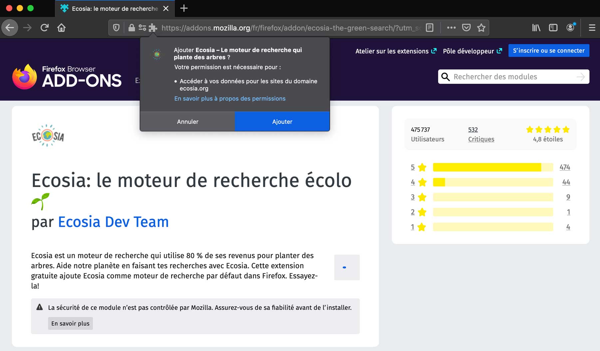Open En savoir plus à propos des permissions
Screen dimensions: 600x351
pyautogui.click(x=230, y=99)
